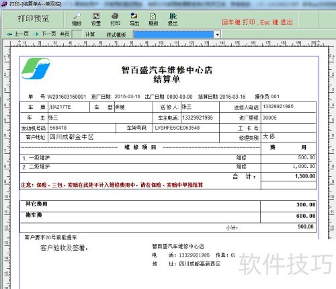This screenshot has height=289, width=336.
Task: Click VIN LVSHFE6CE063548
Action: (177, 128)
